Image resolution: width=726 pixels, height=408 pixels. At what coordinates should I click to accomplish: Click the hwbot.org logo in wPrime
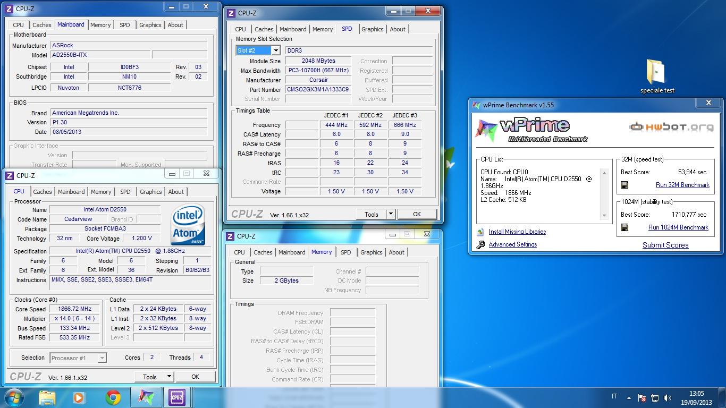[671, 127]
